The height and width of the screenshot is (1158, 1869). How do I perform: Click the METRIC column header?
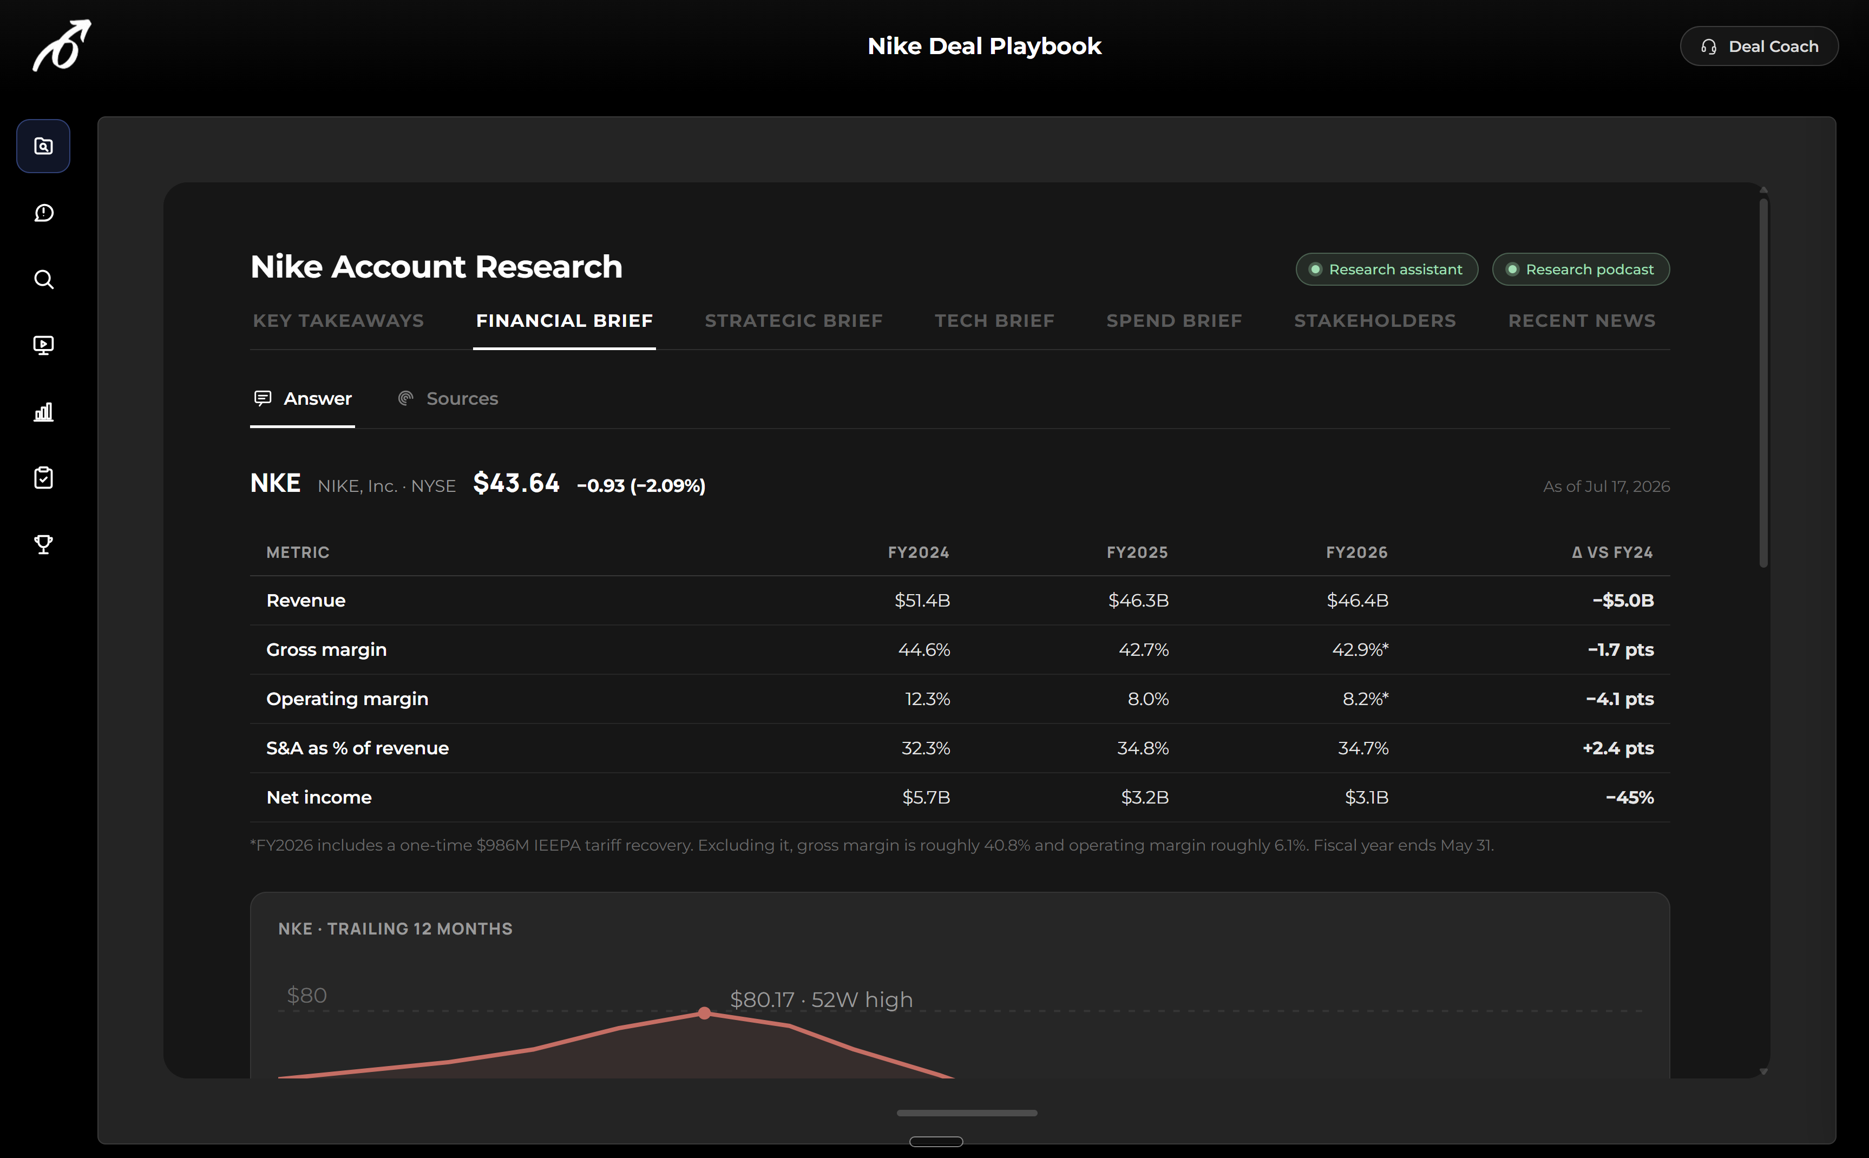298,552
